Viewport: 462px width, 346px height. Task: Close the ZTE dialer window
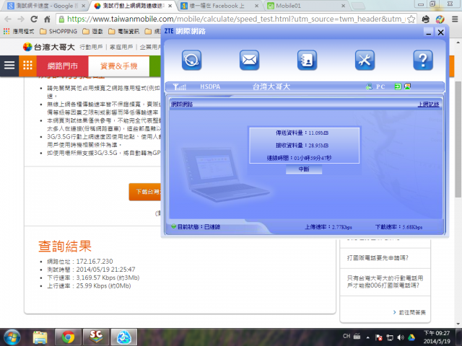click(440, 32)
